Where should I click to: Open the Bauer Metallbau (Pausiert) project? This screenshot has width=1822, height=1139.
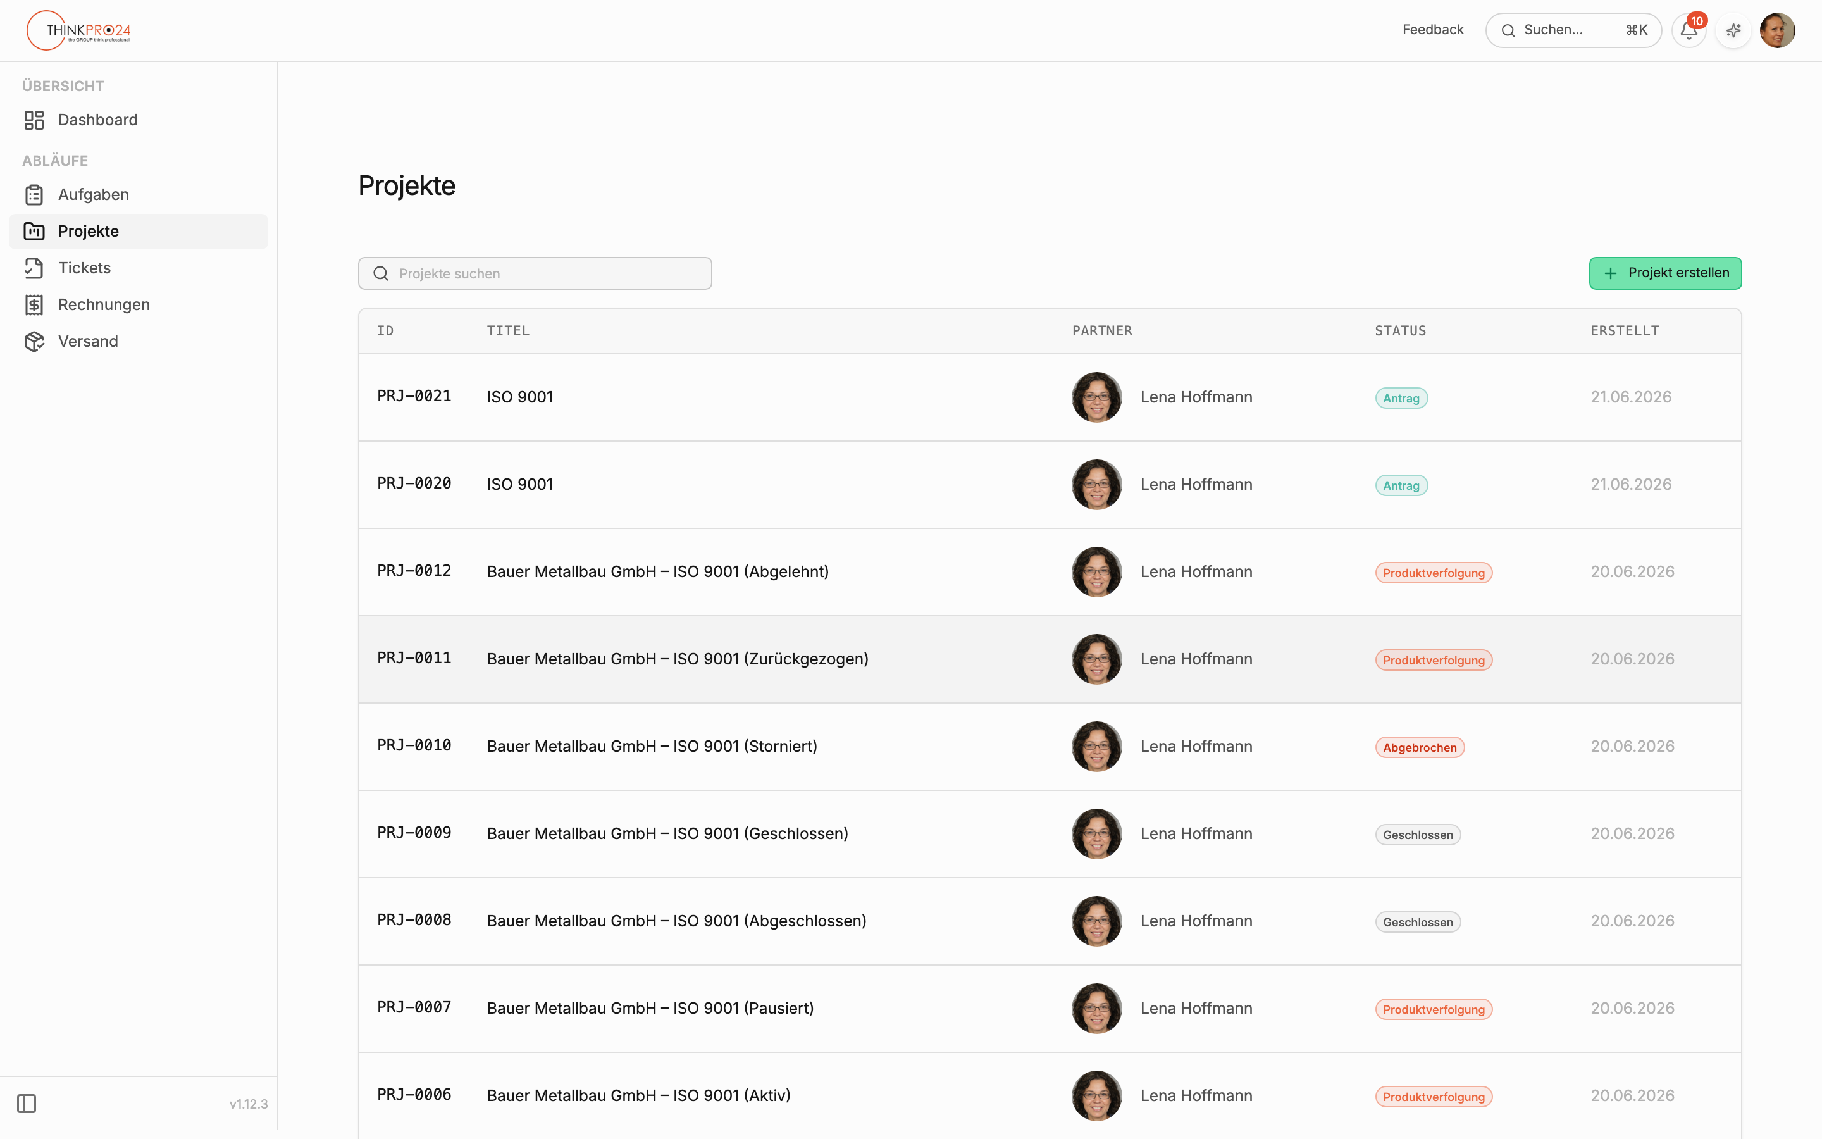pos(1050,1009)
